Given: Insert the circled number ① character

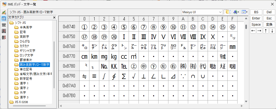Looking at the screenshot, I should click(84, 27).
